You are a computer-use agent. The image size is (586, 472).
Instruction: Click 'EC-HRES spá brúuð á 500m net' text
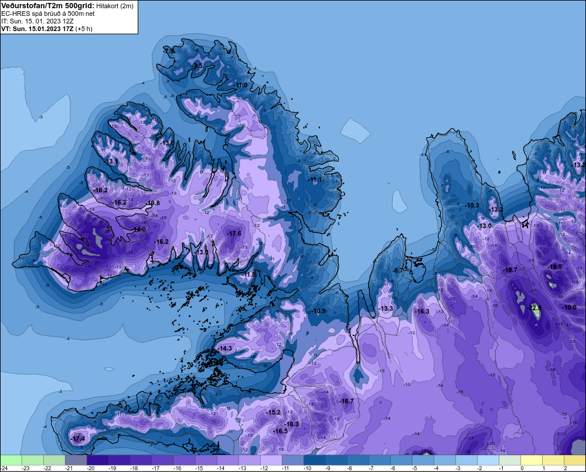coord(48,13)
